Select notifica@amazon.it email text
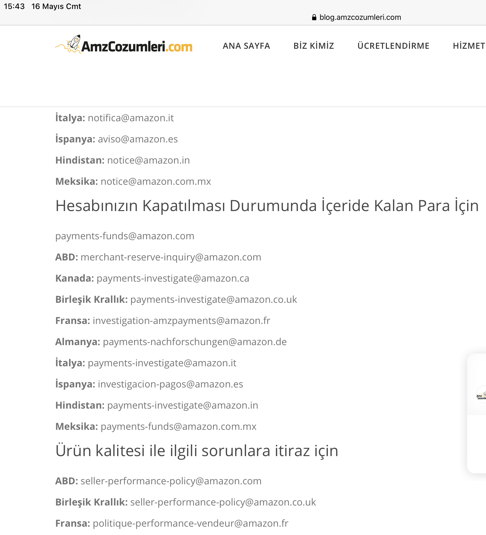The width and height of the screenshot is (486, 535). coord(131,118)
